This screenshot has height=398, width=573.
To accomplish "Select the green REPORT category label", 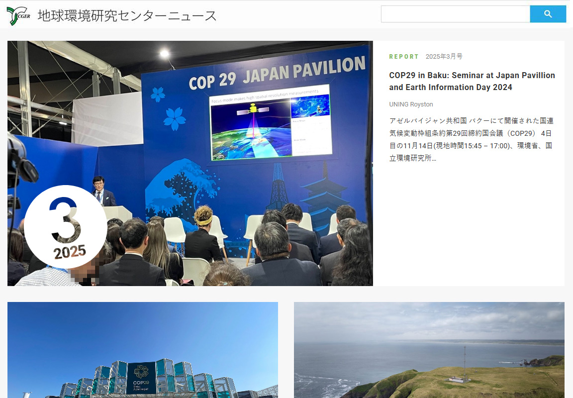I will (x=403, y=57).
